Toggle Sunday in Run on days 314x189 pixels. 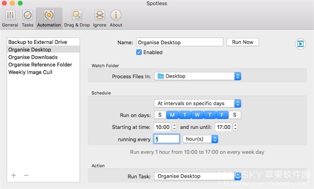point(160,115)
